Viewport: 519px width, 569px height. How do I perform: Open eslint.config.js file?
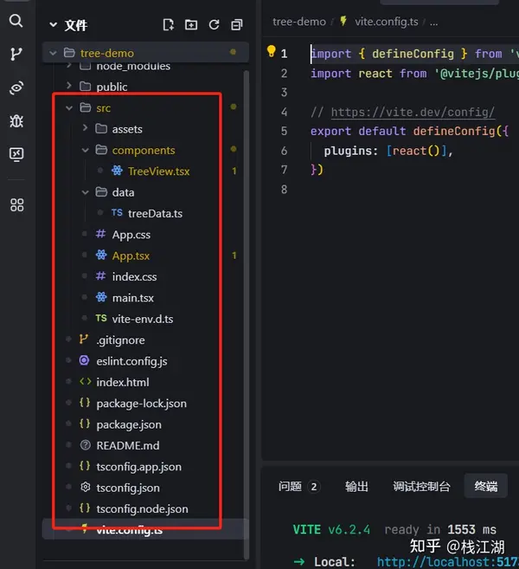[x=132, y=361]
